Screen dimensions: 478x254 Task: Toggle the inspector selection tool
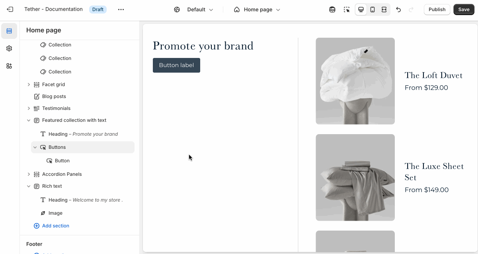click(x=347, y=10)
